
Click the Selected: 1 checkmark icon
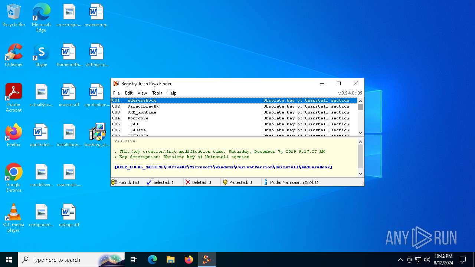click(x=149, y=182)
